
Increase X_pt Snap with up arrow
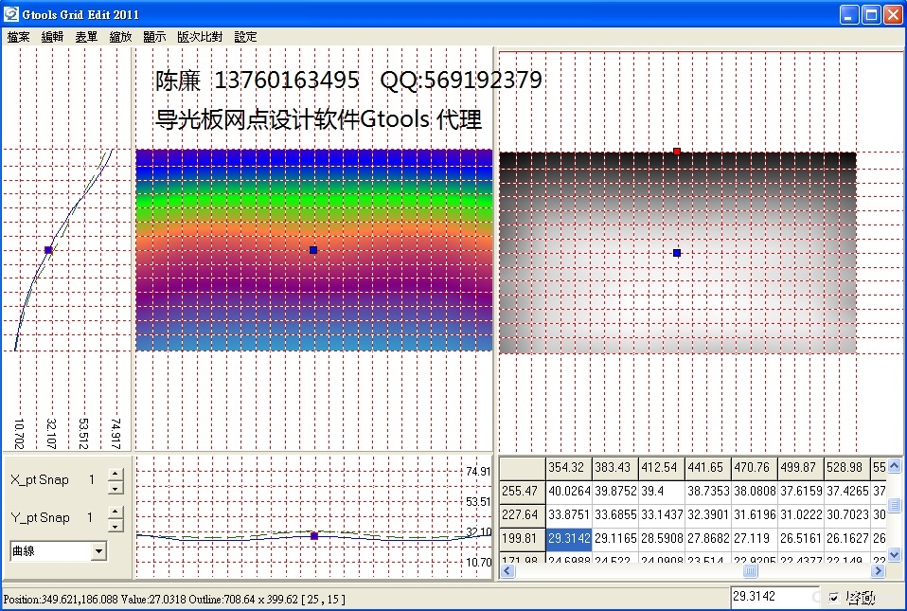click(x=116, y=475)
